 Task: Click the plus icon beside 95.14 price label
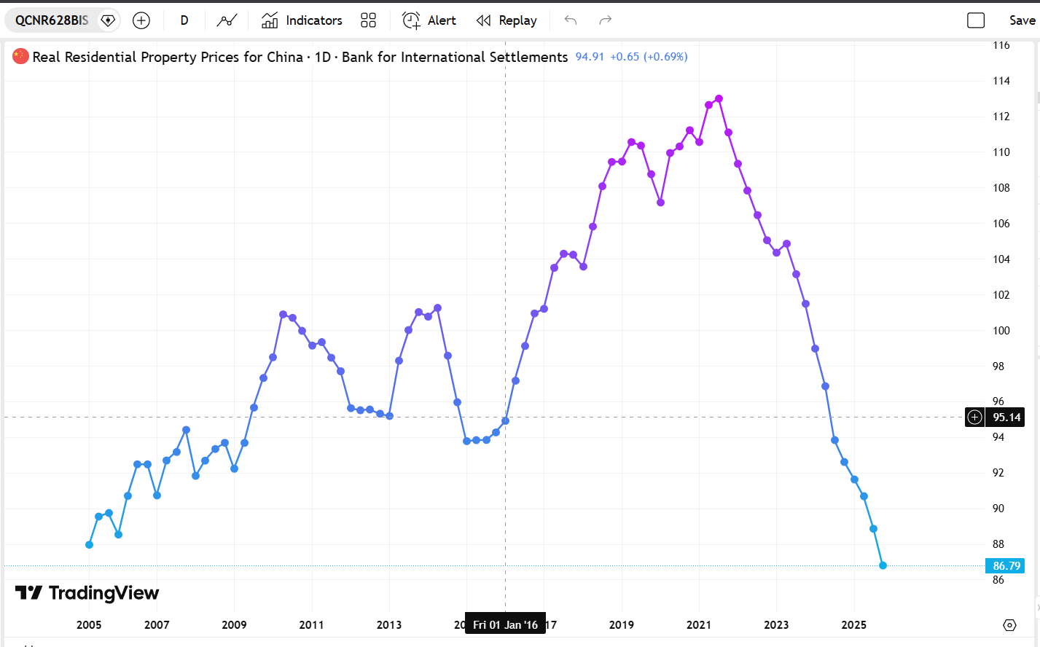tap(974, 417)
